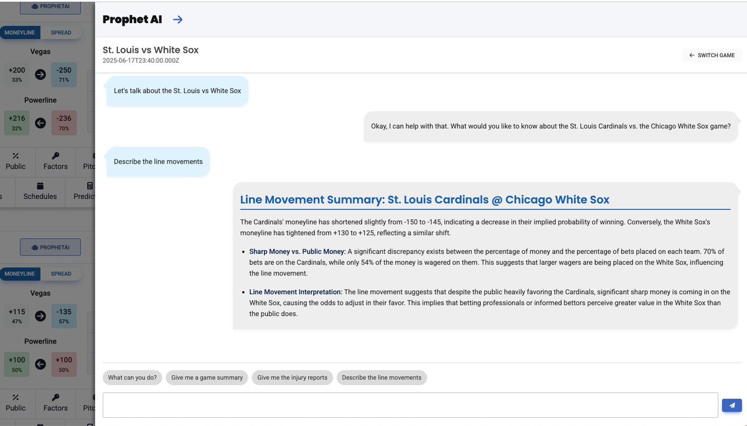Select Moneyline toggle in the lower card
The image size is (747, 426).
pos(19,274)
